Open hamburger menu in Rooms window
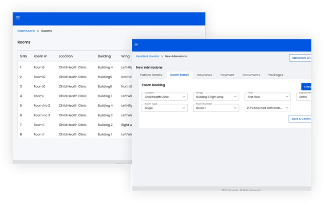Screen dimensions: 324x203 (18, 18)
